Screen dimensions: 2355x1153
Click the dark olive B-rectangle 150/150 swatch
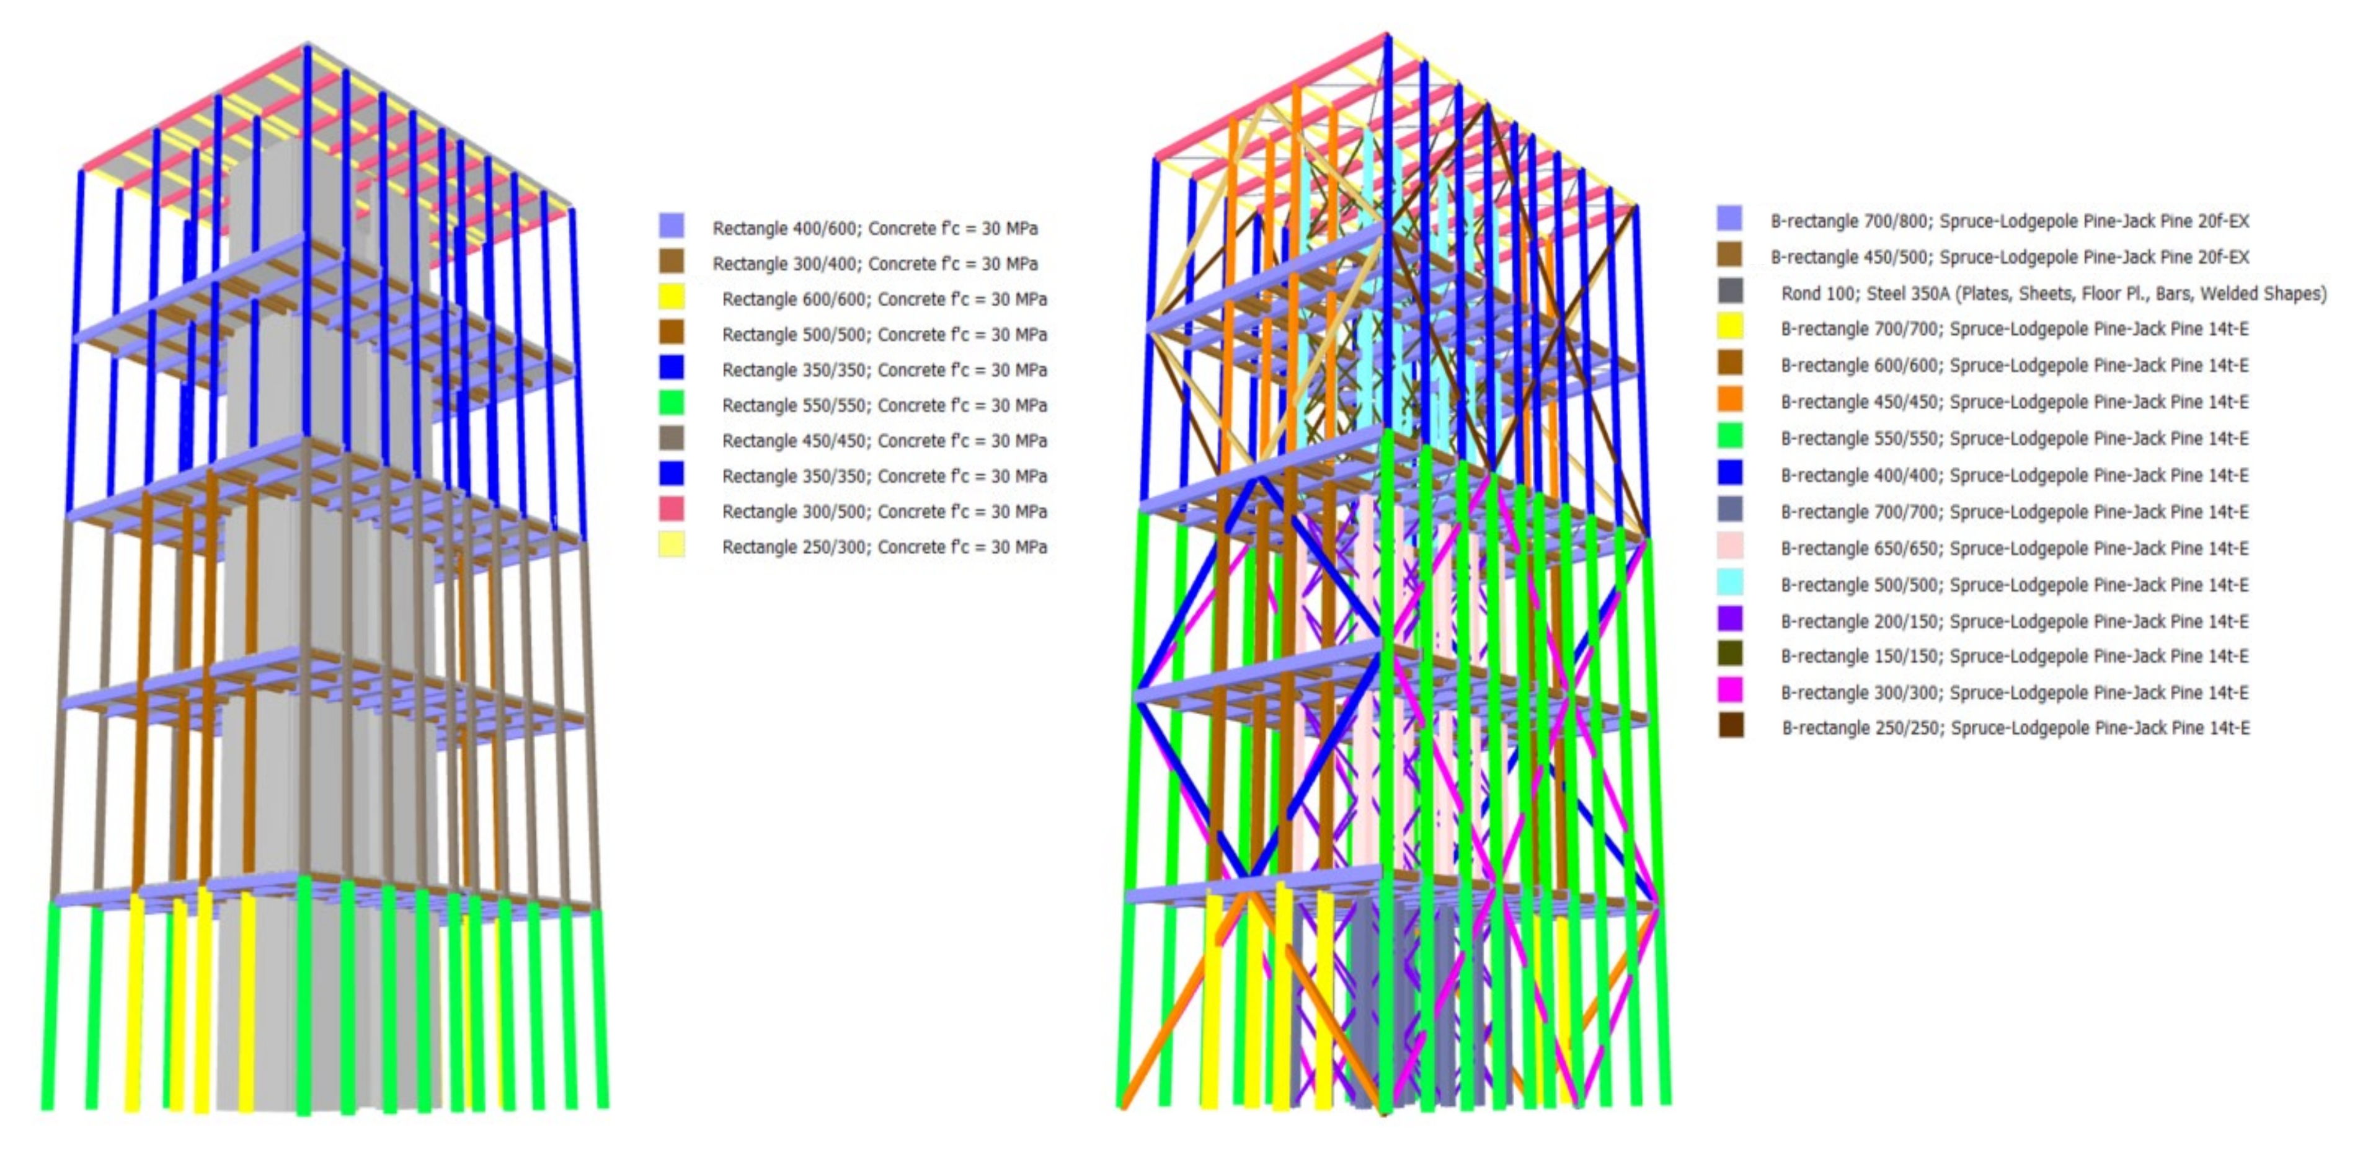(1730, 654)
